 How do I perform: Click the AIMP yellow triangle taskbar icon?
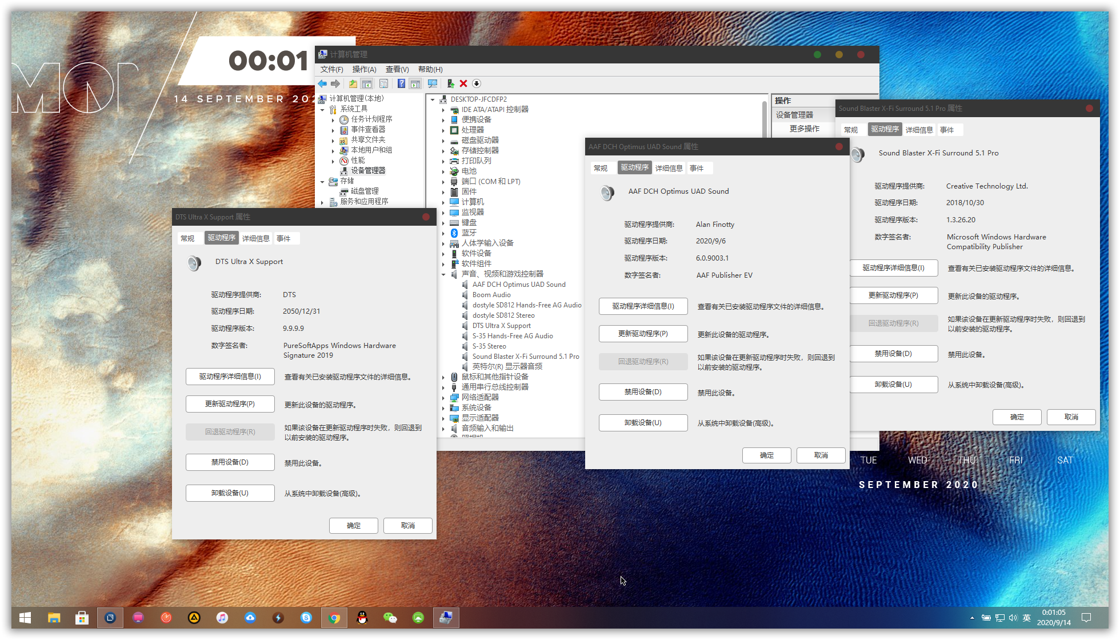click(x=194, y=618)
